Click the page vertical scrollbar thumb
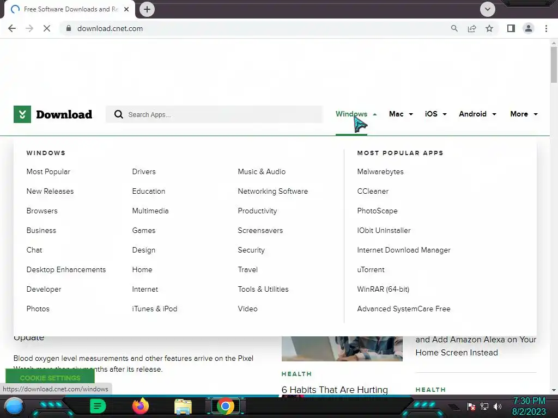This screenshot has height=418, width=558. tap(554, 64)
